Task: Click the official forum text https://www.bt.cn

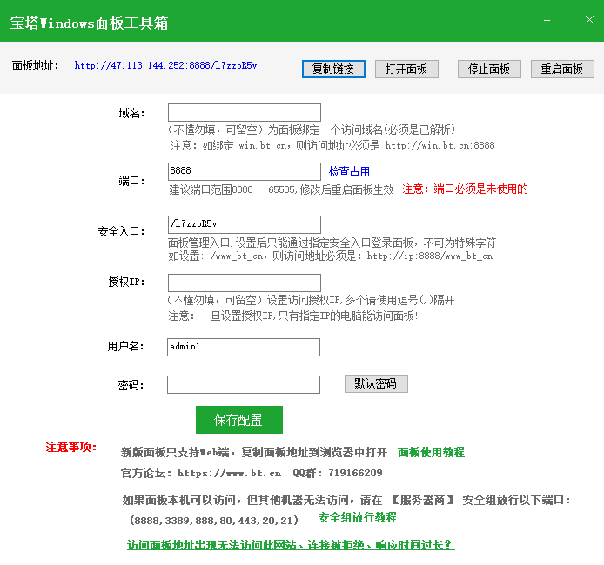Action: [x=229, y=473]
